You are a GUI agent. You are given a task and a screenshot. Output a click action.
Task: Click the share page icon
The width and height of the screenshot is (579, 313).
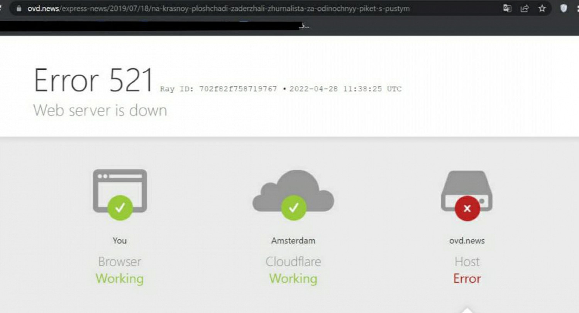(x=525, y=8)
